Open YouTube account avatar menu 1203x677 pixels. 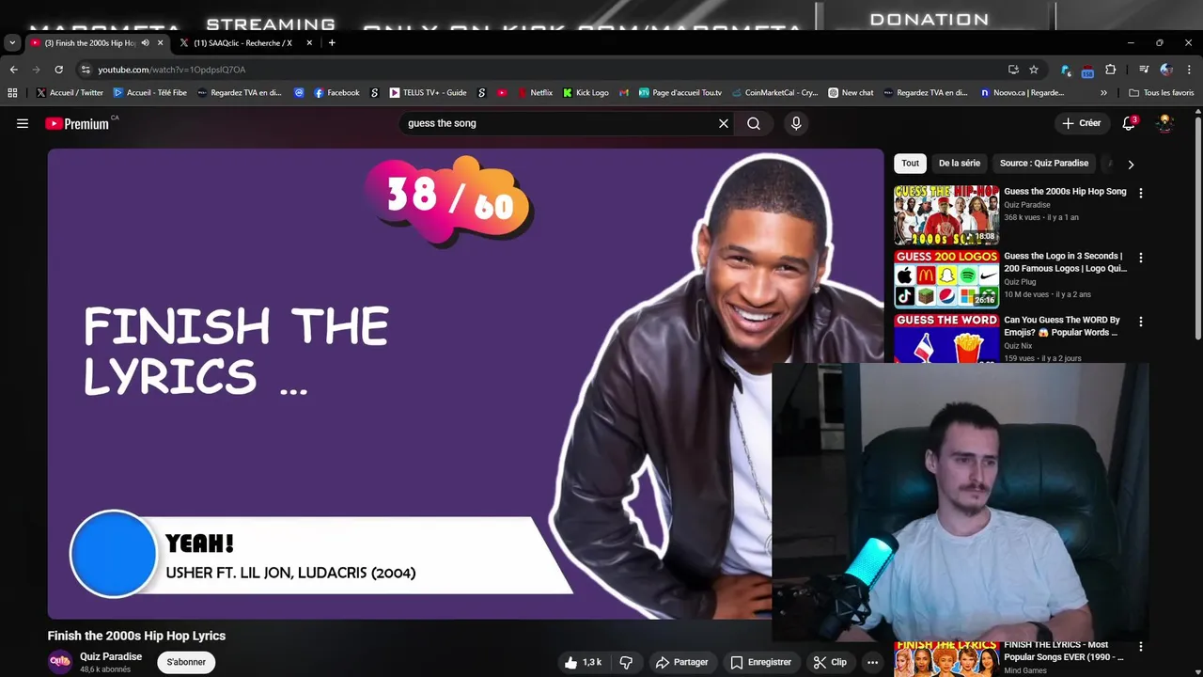pos(1164,123)
